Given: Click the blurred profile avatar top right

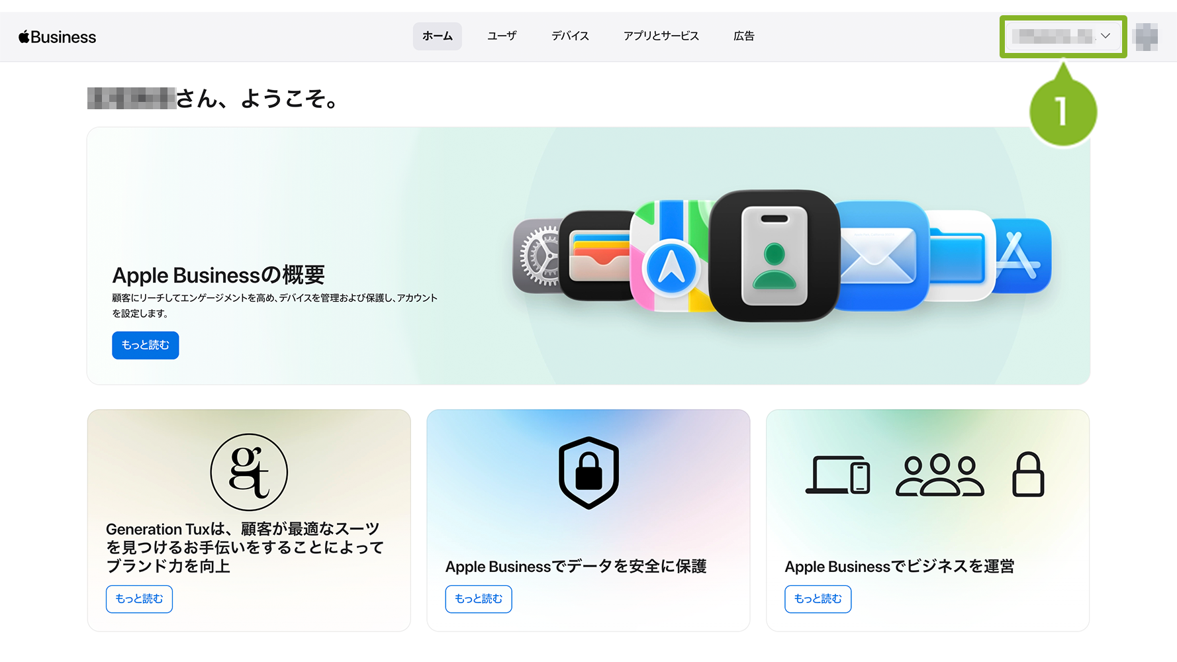Looking at the screenshot, I should 1145,36.
